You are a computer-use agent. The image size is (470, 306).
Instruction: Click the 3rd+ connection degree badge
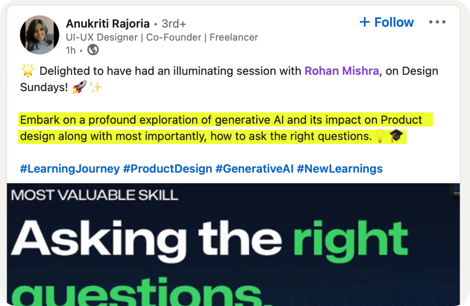click(174, 24)
